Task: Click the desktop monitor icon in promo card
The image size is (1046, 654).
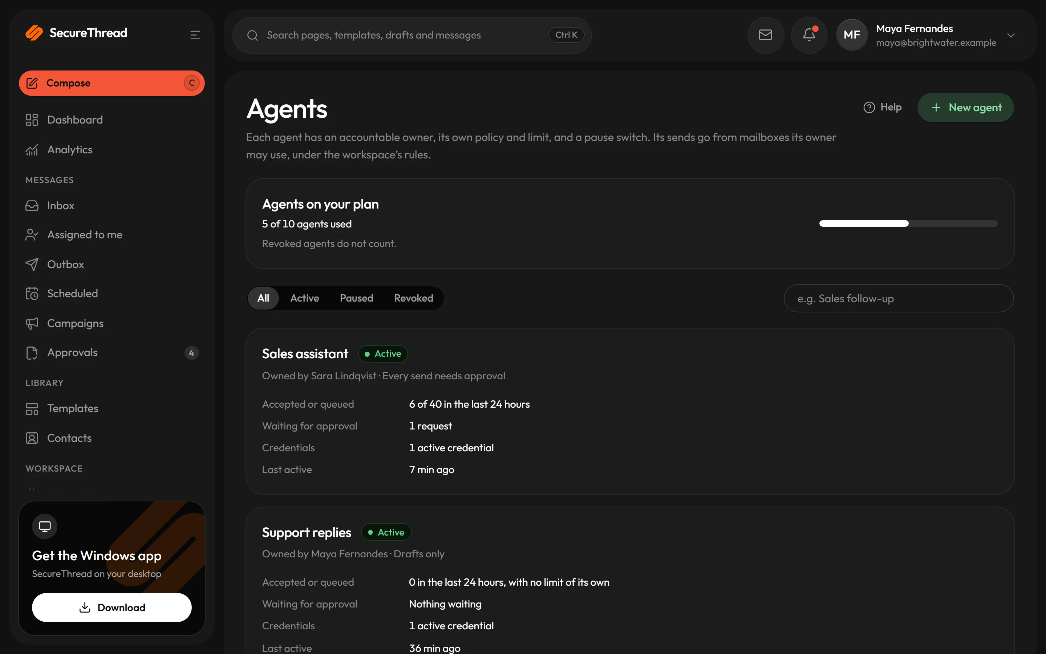Action: pos(45,526)
